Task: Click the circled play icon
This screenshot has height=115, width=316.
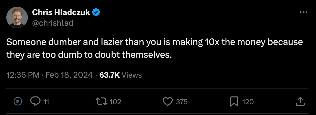Action: coord(17,101)
